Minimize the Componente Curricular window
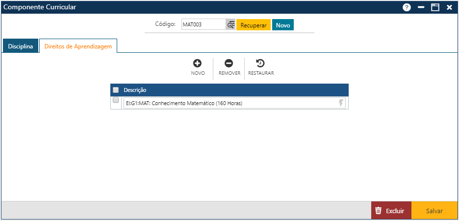This screenshot has height=221, width=459. pos(421,7)
